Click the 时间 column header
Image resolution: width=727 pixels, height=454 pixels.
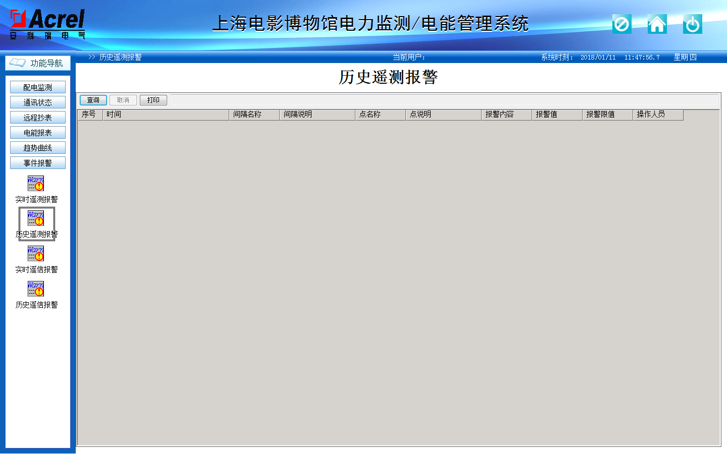coord(166,115)
